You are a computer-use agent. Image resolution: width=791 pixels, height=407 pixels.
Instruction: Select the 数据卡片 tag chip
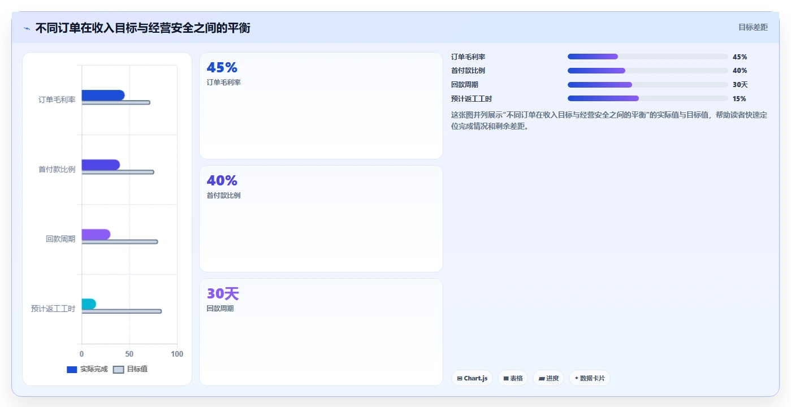tap(590, 378)
